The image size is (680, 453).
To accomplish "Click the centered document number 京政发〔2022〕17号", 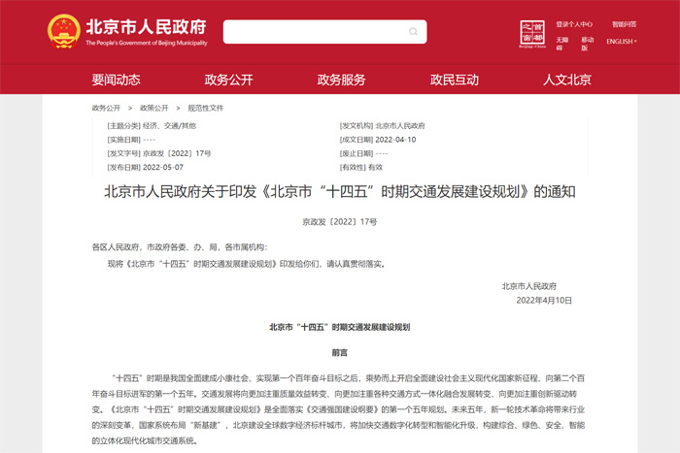I will (x=340, y=222).
